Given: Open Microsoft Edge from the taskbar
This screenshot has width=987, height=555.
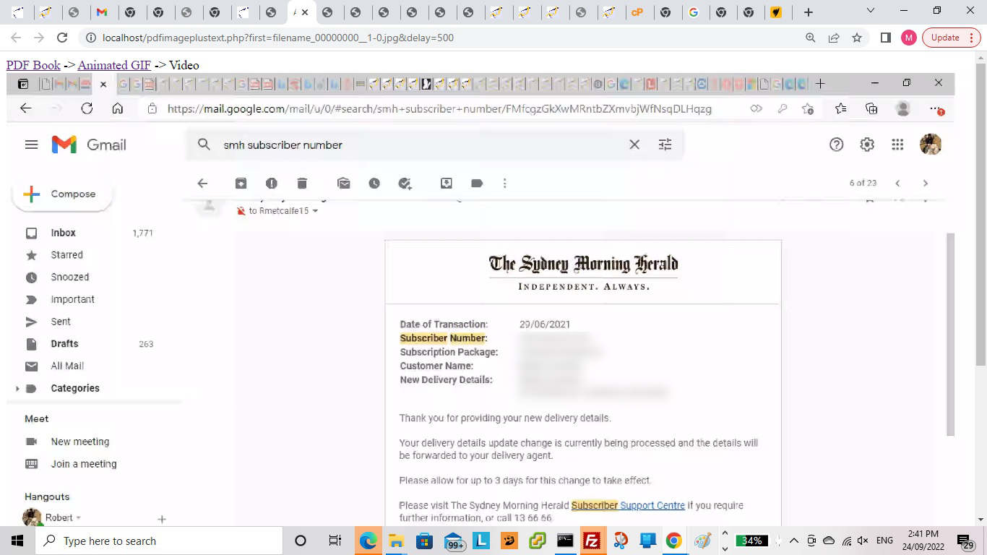Looking at the screenshot, I should click(368, 541).
